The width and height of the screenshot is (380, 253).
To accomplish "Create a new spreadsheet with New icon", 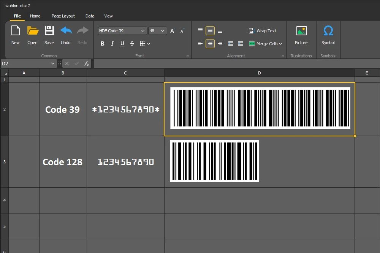I will tap(15, 35).
